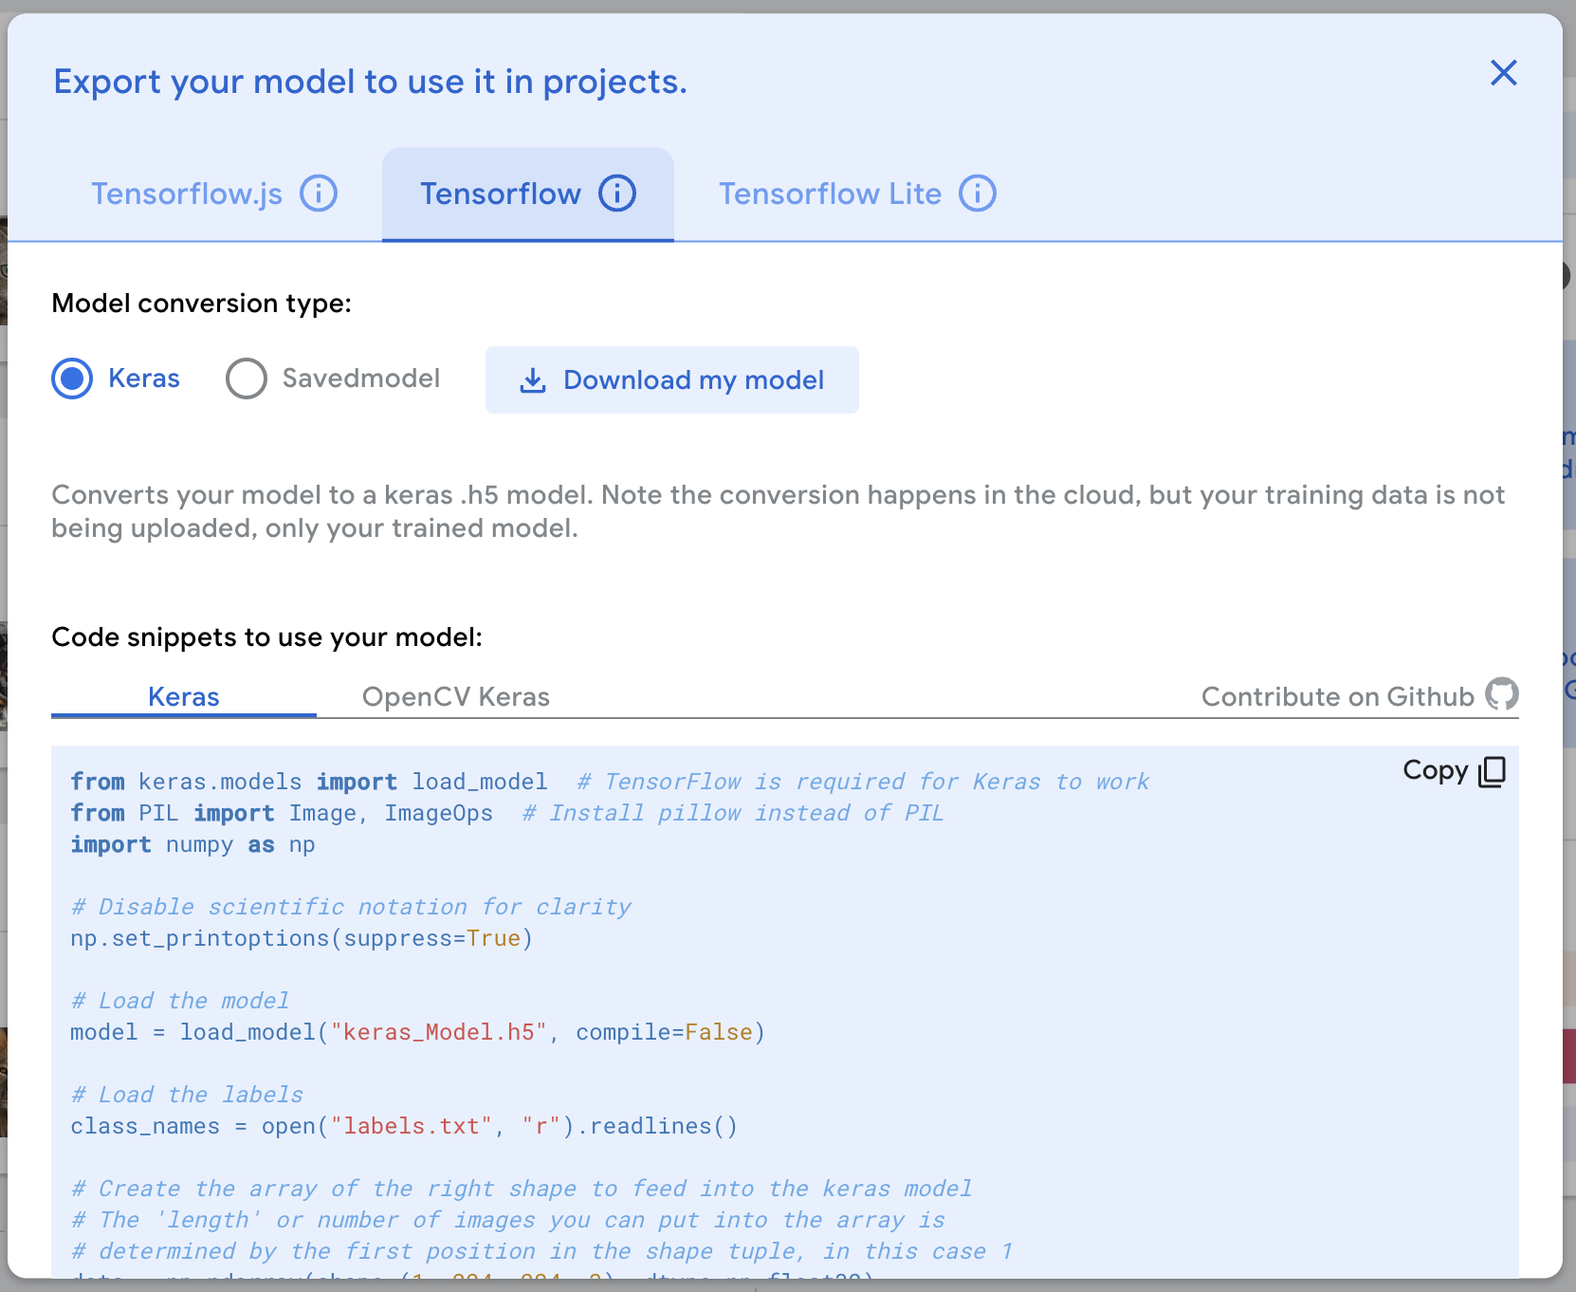1576x1292 pixels.
Task: Click the 'keras_Model.h5' string in code
Action: [439, 1032]
